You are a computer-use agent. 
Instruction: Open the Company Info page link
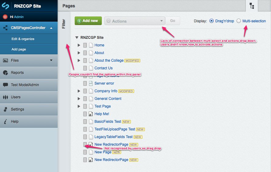pos(105,91)
